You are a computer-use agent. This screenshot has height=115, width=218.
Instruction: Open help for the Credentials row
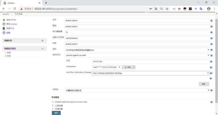coord(211,67)
